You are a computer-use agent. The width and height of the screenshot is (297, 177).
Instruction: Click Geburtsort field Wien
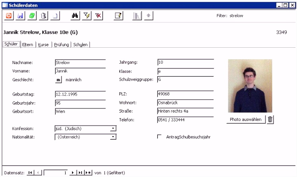click(x=80, y=111)
